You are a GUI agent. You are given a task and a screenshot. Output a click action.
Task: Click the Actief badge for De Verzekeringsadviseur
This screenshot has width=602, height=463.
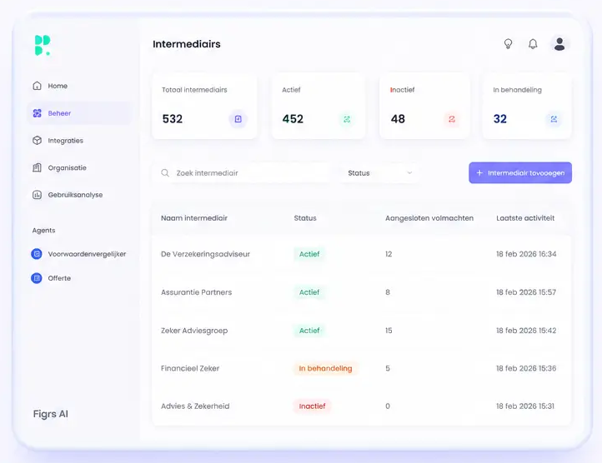click(x=309, y=254)
